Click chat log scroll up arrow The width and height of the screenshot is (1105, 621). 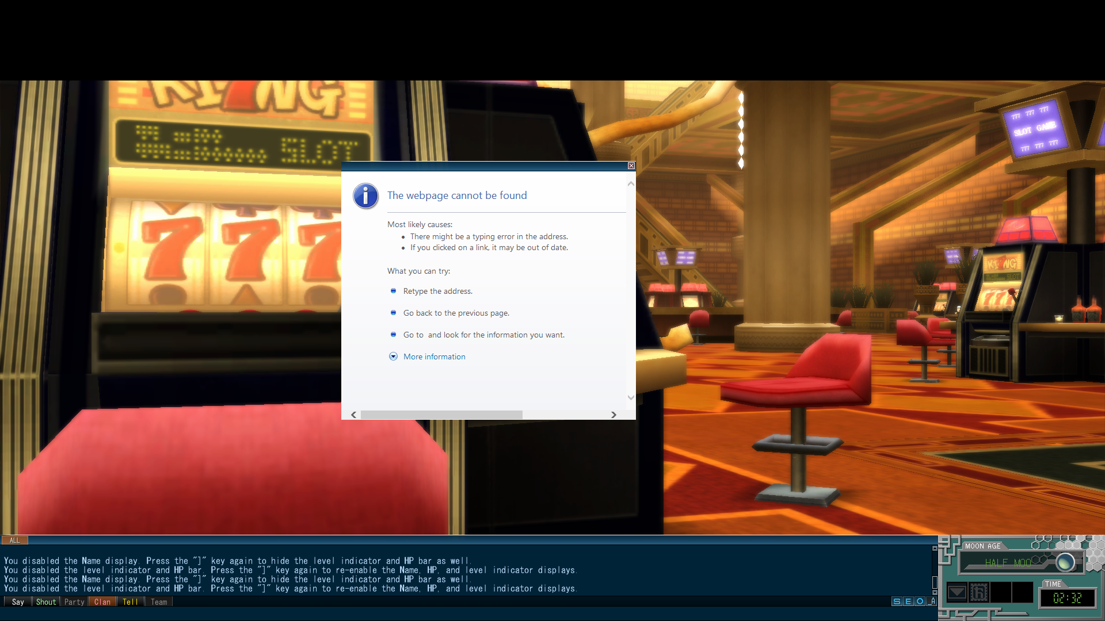click(x=935, y=549)
